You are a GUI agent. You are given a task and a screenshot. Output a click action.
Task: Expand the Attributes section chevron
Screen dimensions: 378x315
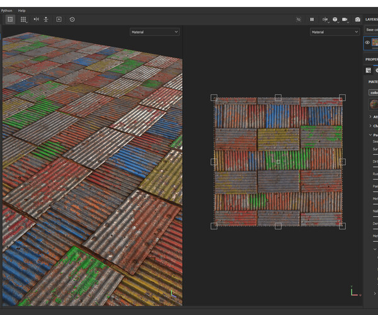[370, 117]
